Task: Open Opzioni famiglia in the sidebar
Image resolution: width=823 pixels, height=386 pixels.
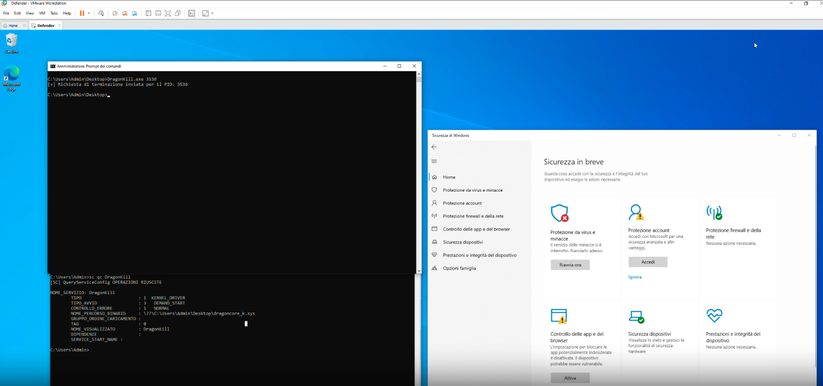Action: (479, 268)
